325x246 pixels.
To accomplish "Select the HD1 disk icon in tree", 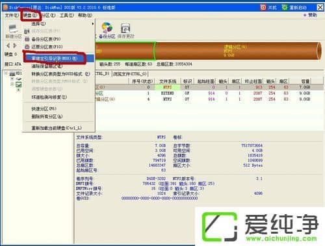I will (x=12, y=73).
